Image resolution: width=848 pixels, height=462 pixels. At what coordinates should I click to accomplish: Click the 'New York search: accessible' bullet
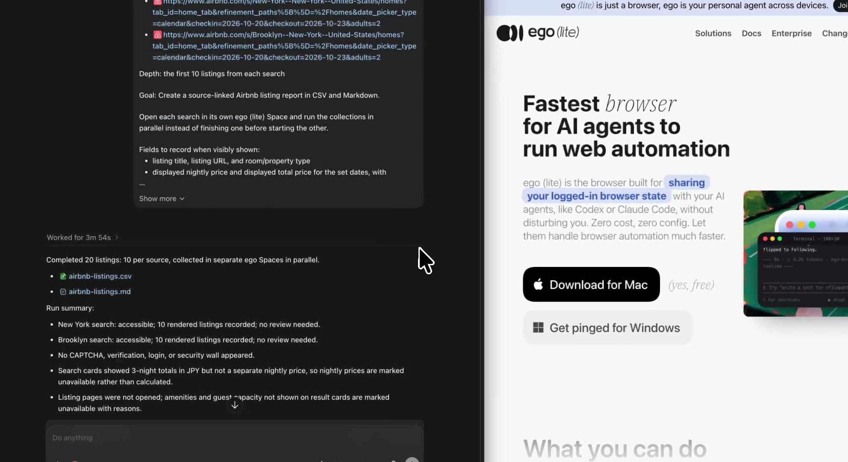coord(189,324)
